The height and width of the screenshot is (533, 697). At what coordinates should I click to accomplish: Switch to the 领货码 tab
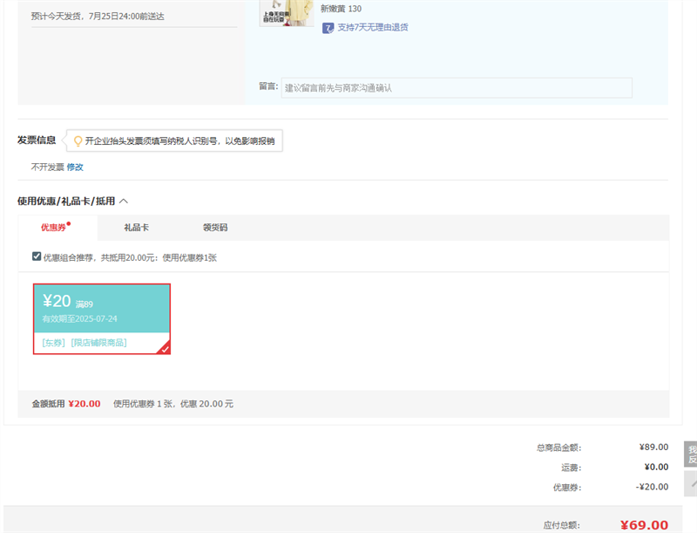click(215, 228)
